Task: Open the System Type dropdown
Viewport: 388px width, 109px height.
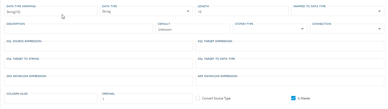Action: 302,29
